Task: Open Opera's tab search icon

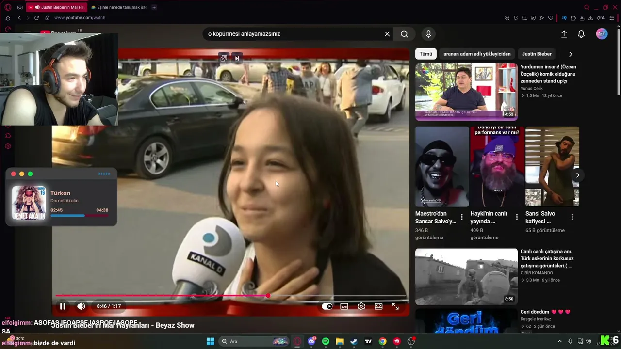Action: click(x=587, y=7)
